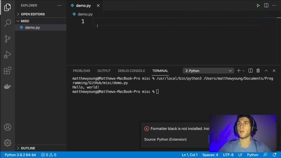Open the Search view

7,23
